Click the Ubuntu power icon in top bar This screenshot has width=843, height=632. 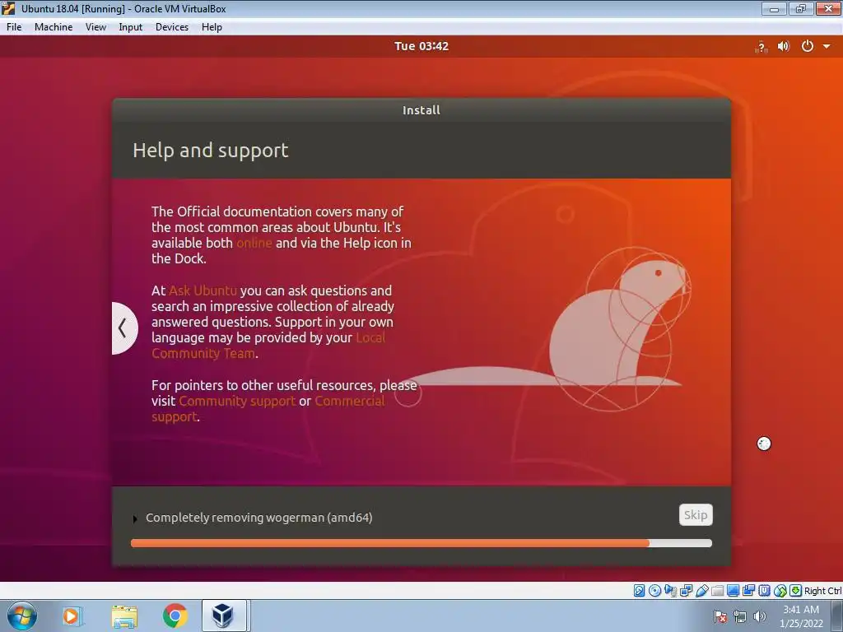pyautogui.click(x=807, y=46)
